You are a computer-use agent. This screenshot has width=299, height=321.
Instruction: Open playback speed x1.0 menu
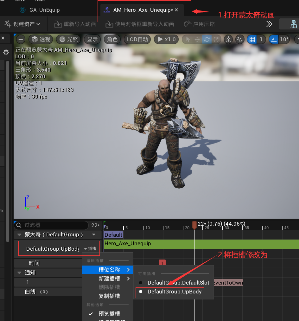[166, 39]
